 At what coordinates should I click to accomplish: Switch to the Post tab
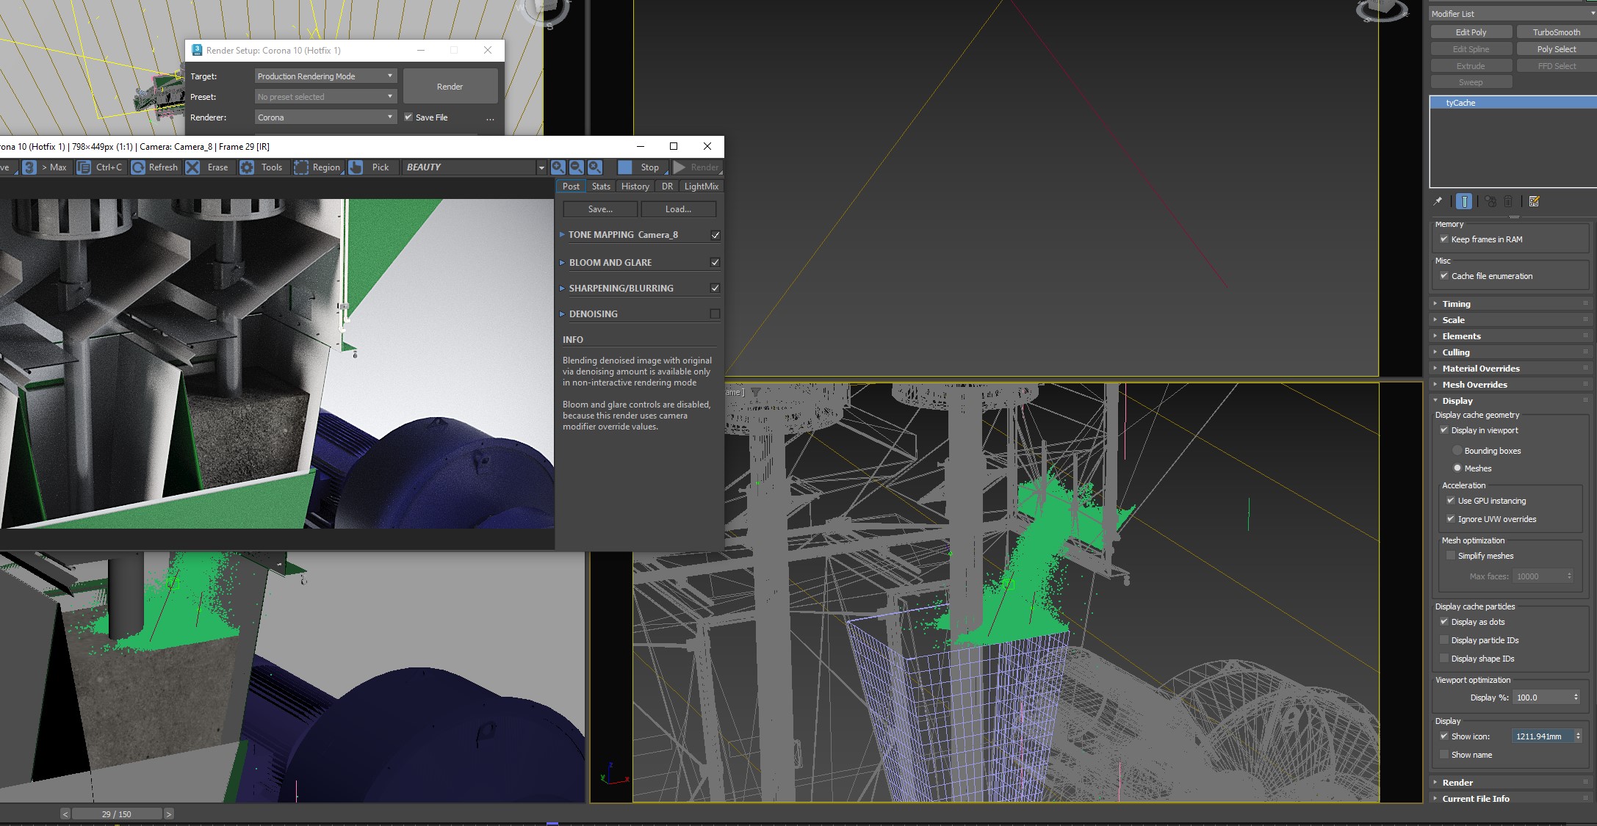coord(571,186)
